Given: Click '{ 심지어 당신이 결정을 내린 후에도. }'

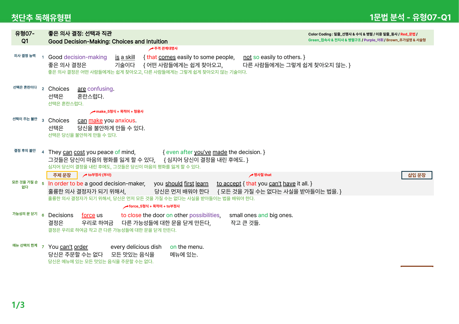Looking at the screenshot, I should tap(206, 160).
